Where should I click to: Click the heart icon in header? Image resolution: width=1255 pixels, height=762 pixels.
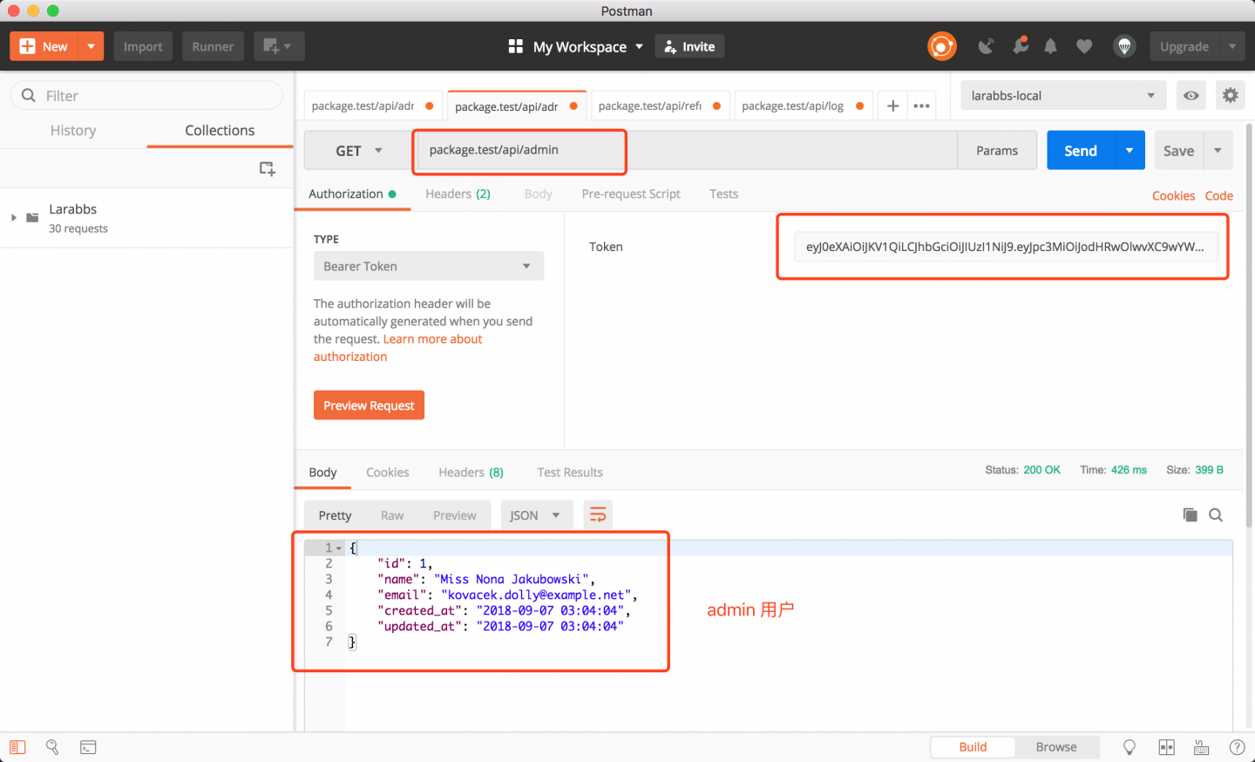tap(1084, 46)
